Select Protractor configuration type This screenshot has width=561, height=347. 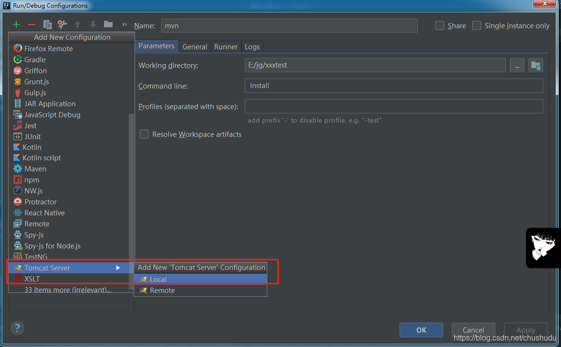point(69,202)
